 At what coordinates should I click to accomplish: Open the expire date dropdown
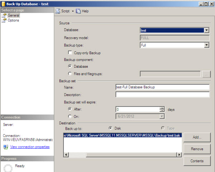(162, 116)
